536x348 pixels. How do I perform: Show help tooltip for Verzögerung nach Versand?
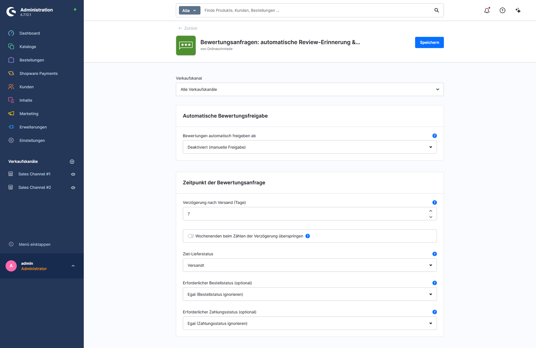(x=434, y=202)
